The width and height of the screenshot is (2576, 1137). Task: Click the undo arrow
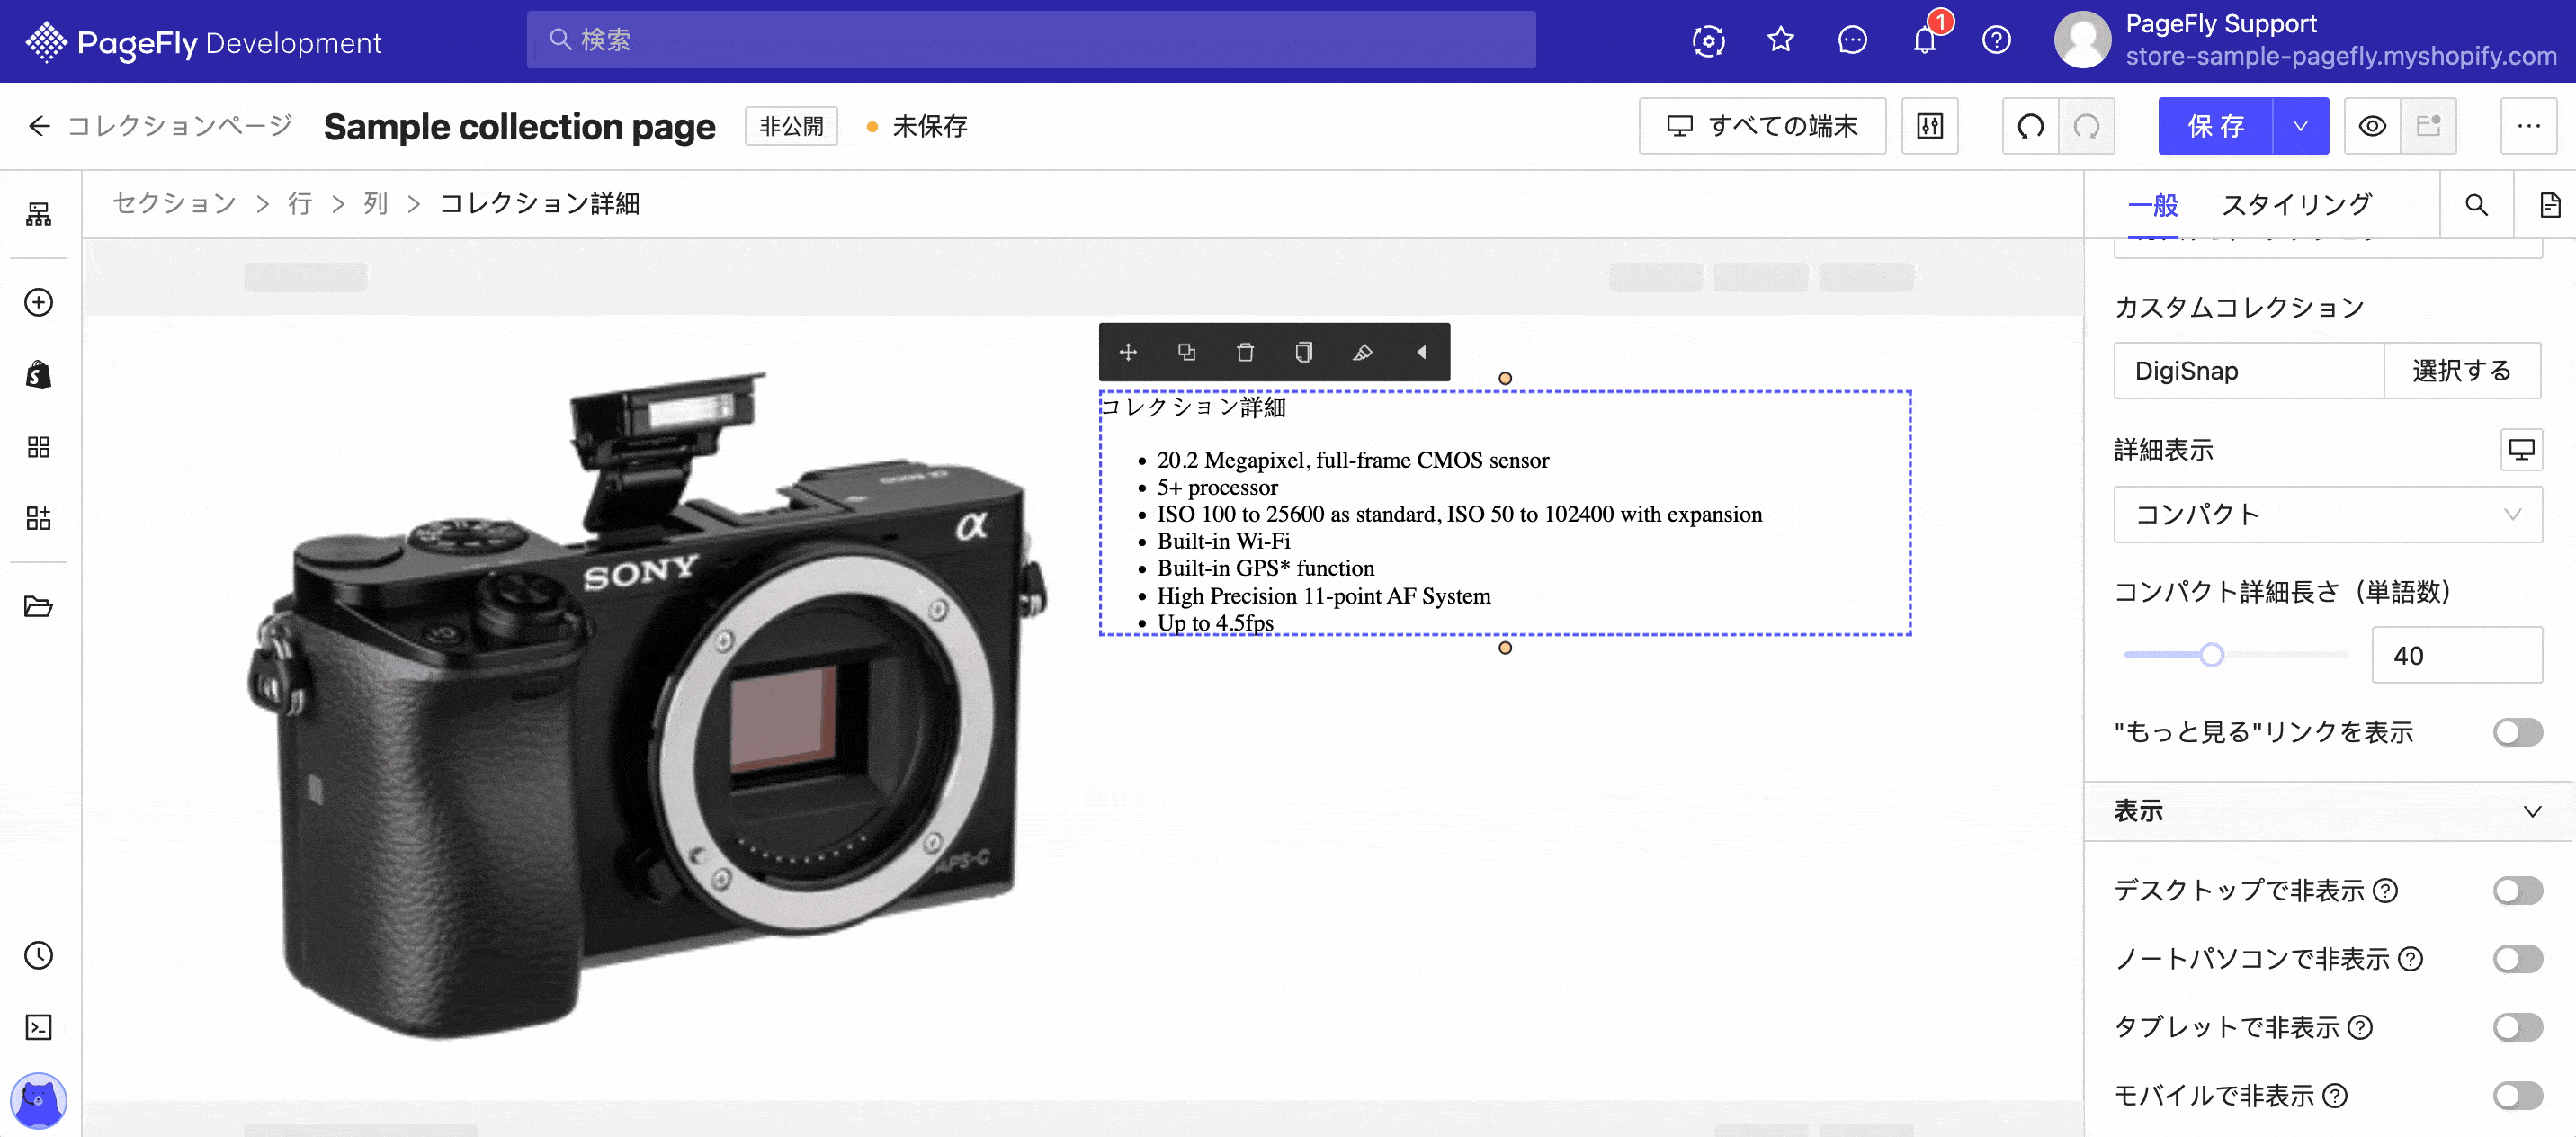pyautogui.click(x=2030, y=126)
